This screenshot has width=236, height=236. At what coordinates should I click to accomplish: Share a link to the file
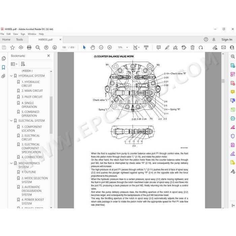coord(215,48)
